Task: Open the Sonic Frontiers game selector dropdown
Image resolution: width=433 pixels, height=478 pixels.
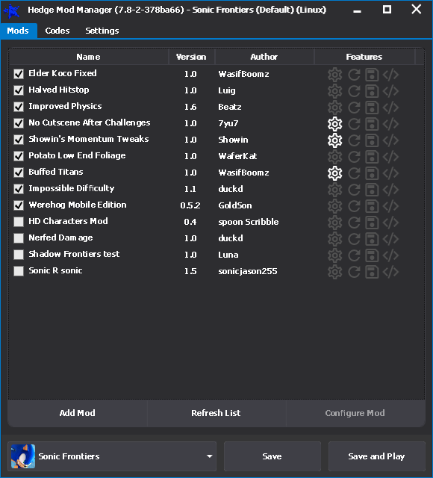Action: pos(112,456)
